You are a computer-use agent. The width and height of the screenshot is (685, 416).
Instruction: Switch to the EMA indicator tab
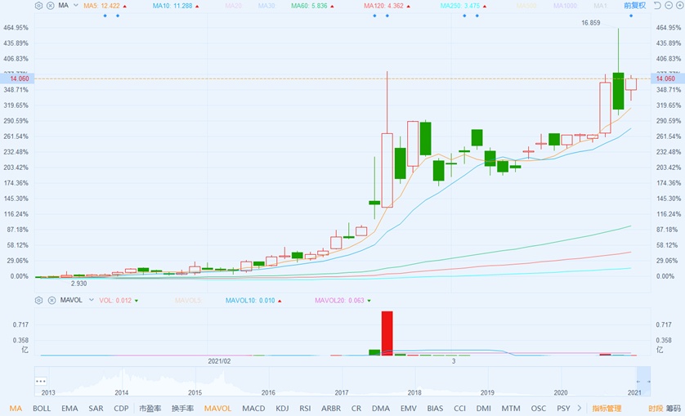click(69, 408)
